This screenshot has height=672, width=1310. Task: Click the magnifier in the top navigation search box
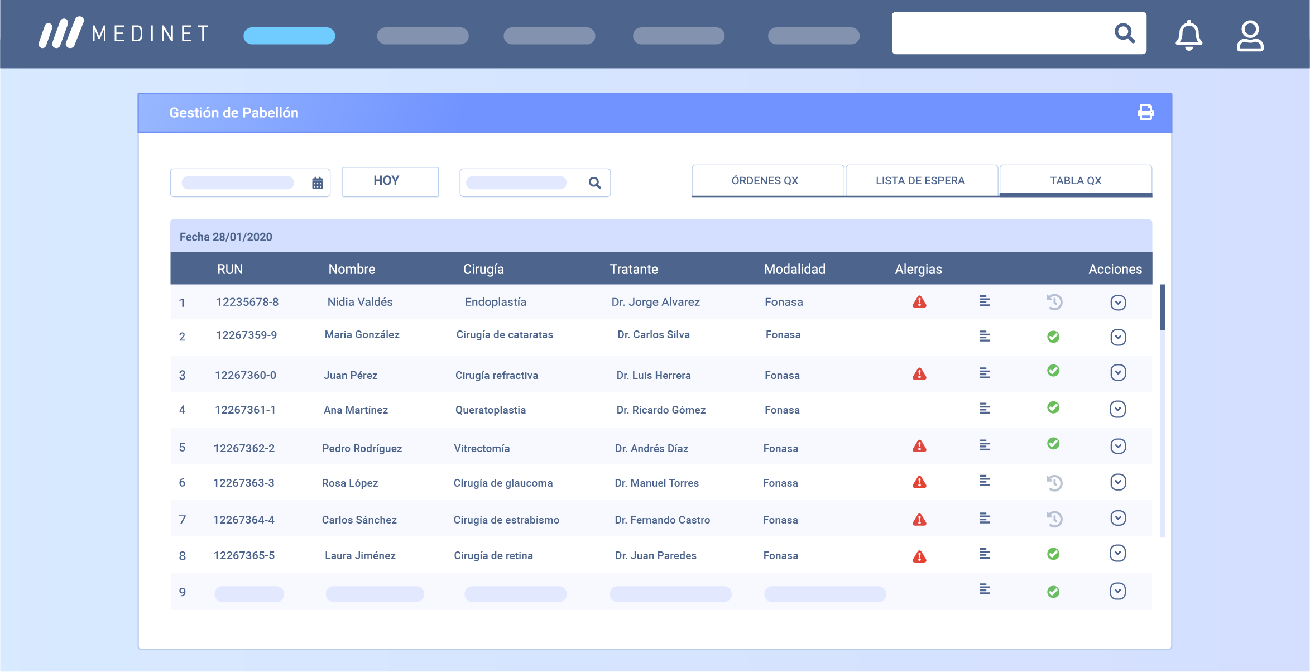coord(1125,33)
